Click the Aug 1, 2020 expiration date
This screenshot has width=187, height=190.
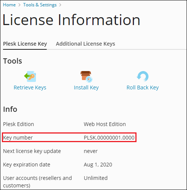coord(98,165)
